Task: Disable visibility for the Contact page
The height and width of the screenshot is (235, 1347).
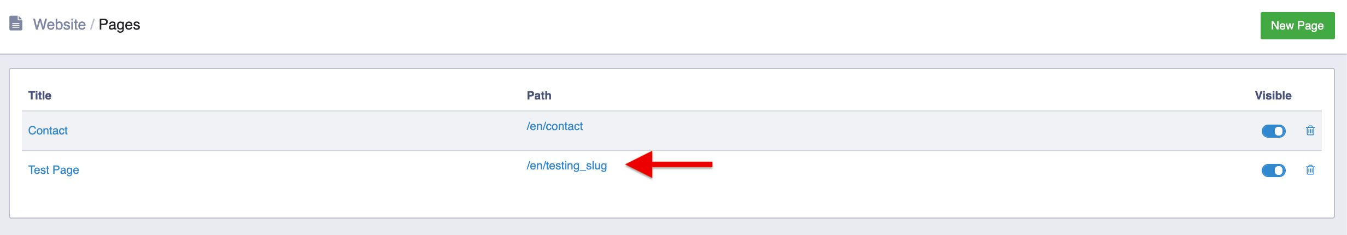Action: (x=1273, y=131)
